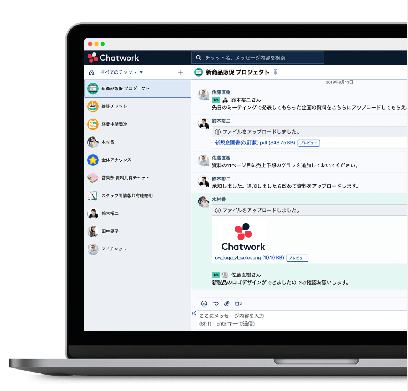Click message 新製品のロゴデザインができましたので
The height and width of the screenshot is (391, 408).
pyautogui.click(x=281, y=283)
